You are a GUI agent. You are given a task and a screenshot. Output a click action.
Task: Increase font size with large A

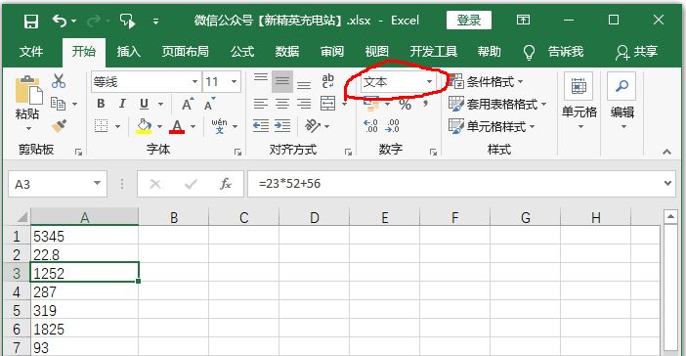[188, 105]
